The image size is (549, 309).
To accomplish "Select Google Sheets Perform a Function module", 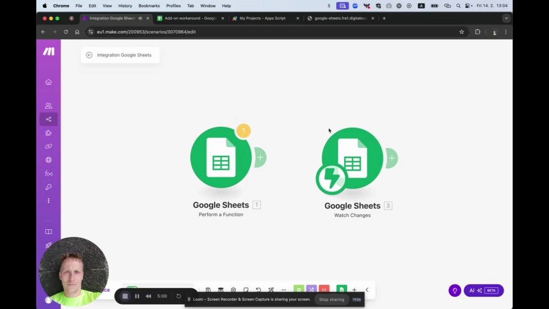I will [x=221, y=157].
